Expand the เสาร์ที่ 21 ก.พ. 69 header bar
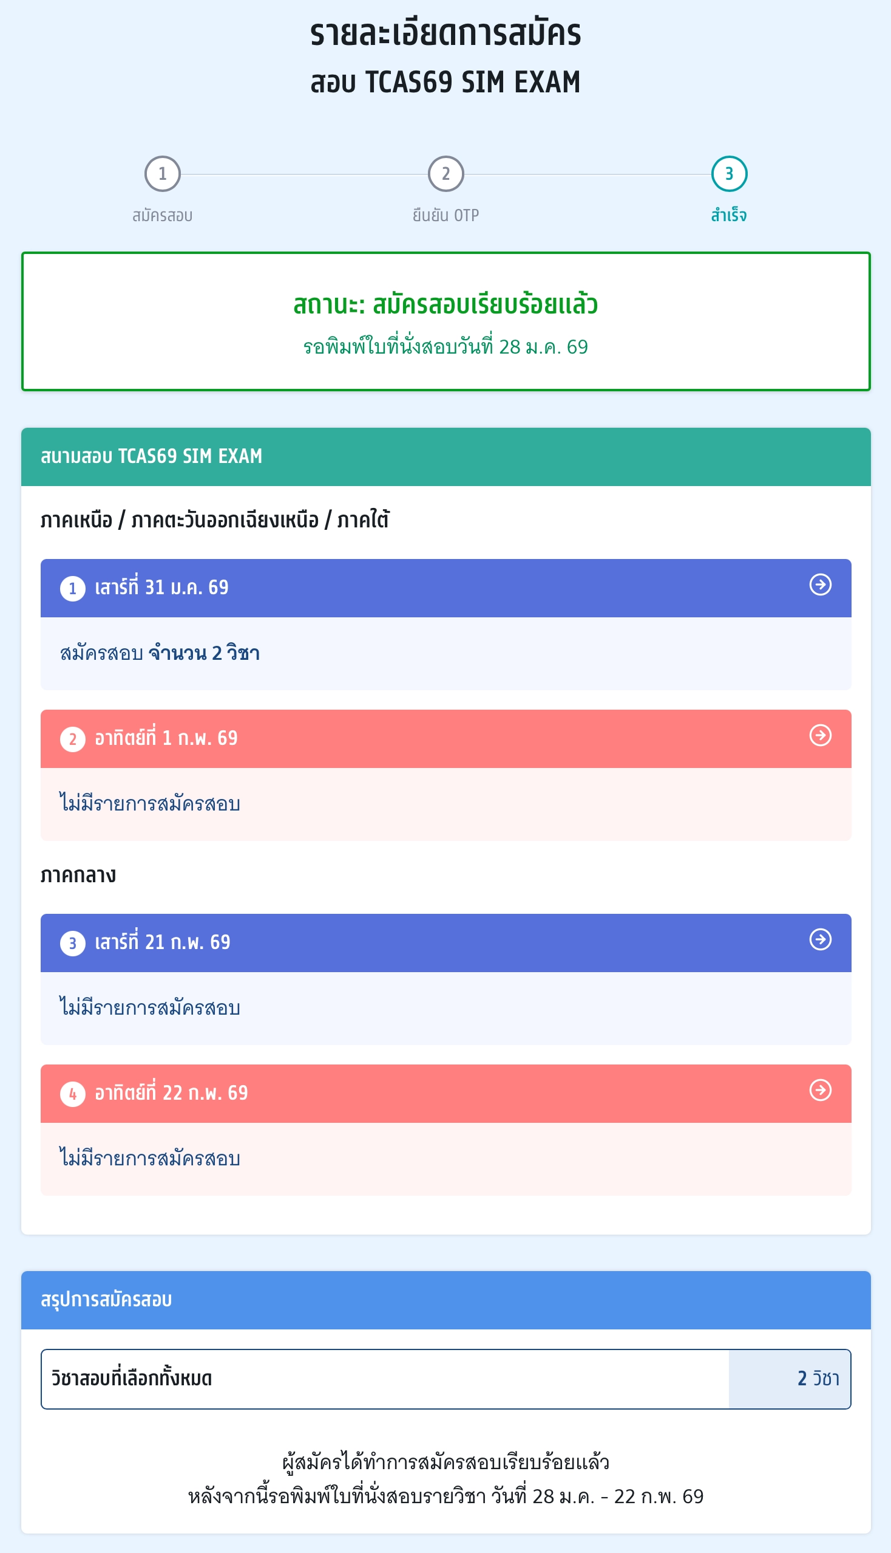Image resolution: width=891 pixels, height=1553 pixels. click(446, 943)
